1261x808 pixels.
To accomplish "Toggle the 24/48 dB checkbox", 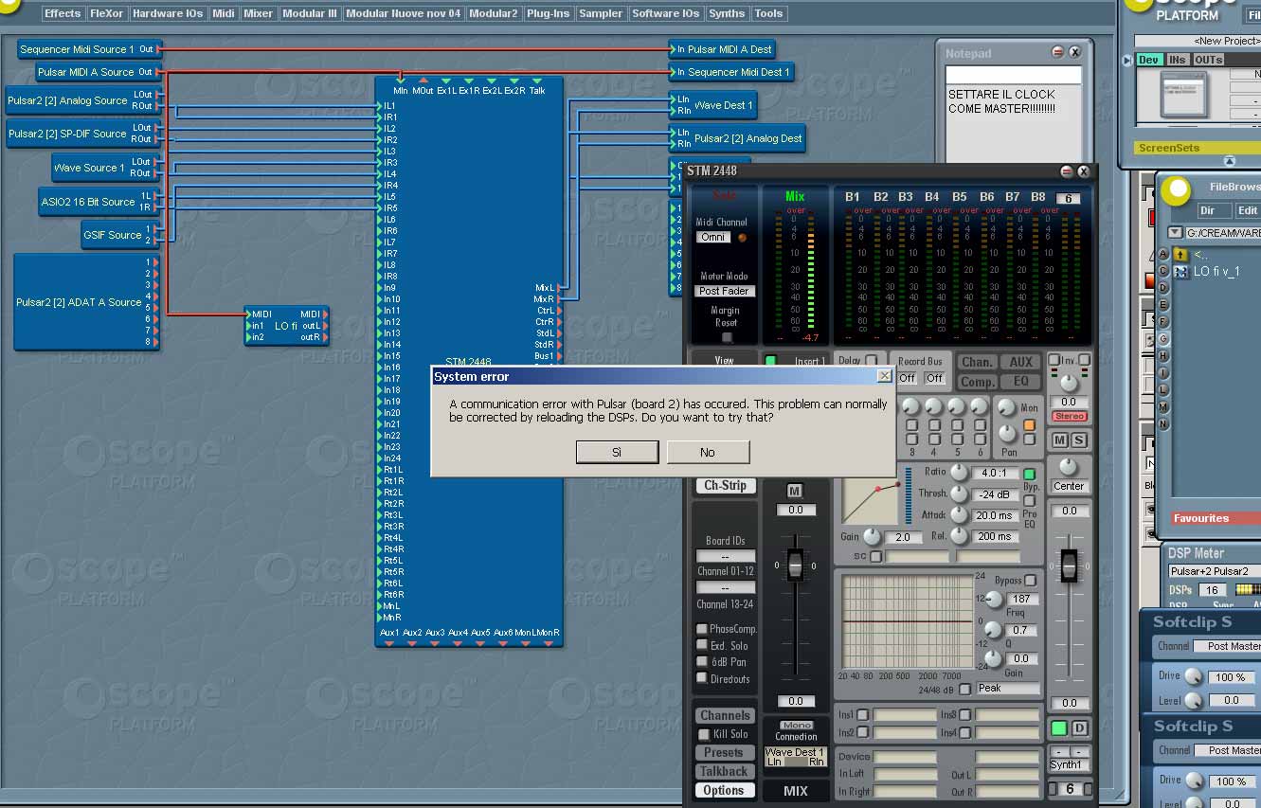I will tap(965, 690).
